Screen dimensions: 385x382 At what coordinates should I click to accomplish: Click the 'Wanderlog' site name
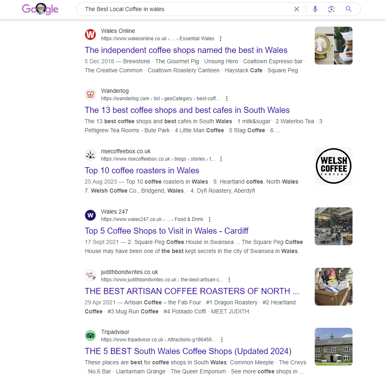click(x=115, y=91)
